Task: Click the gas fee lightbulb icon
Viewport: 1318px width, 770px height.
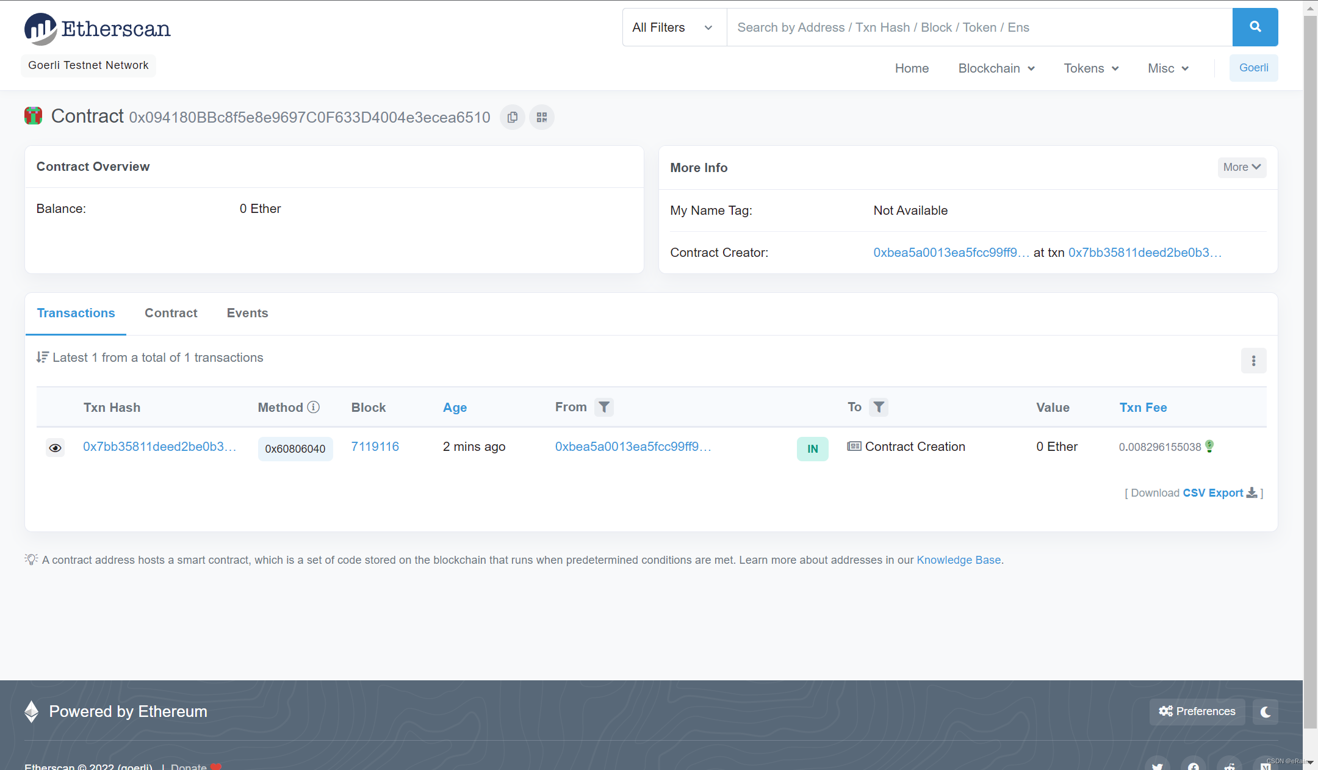Action: point(1209,447)
